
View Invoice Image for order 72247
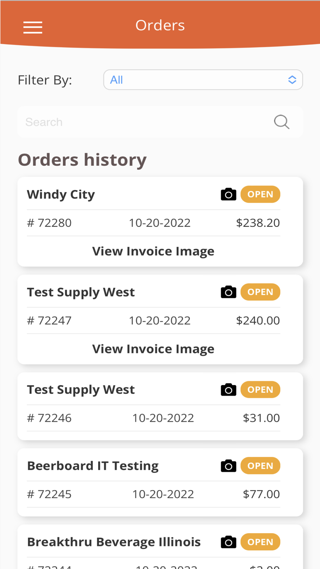(x=153, y=349)
